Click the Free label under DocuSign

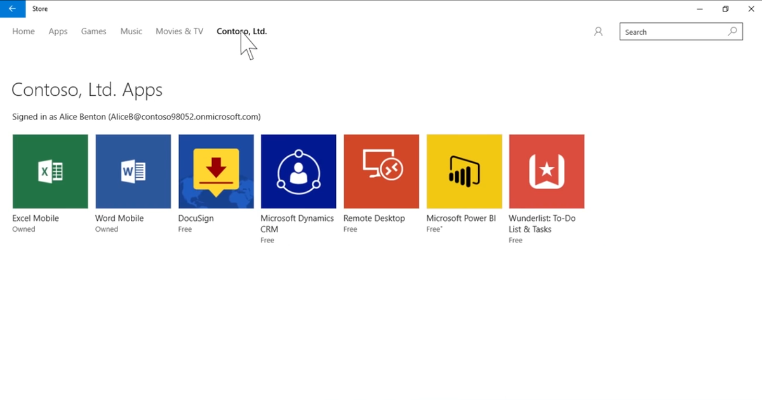click(185, 229)
